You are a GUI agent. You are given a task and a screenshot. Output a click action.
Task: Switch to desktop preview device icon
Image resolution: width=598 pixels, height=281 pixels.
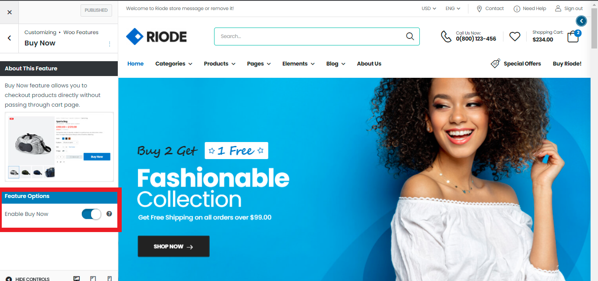[x=77, y=278]
